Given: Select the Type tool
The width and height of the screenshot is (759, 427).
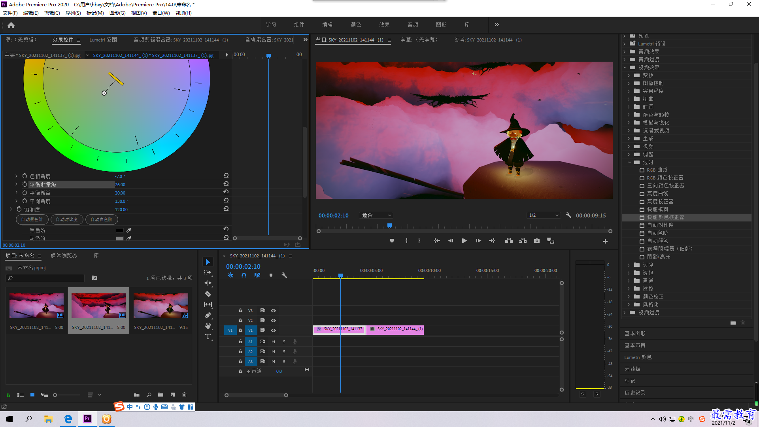Looking at the screenshot, I should coord(208,336).
